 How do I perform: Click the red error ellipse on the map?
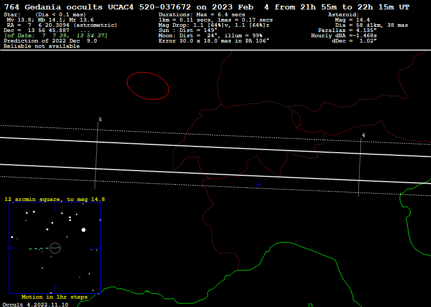coord(148,86)
